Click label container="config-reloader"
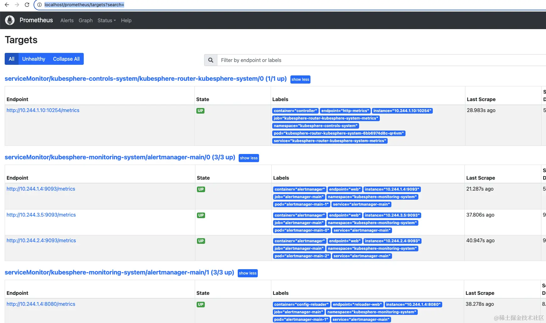Image resolution: width=546 pixels, height=323 pixels. 301,305
